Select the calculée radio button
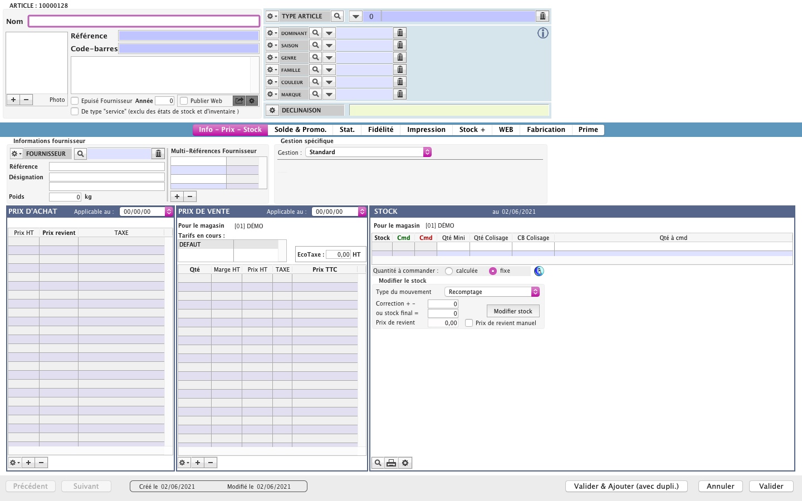 click(449, 271)
